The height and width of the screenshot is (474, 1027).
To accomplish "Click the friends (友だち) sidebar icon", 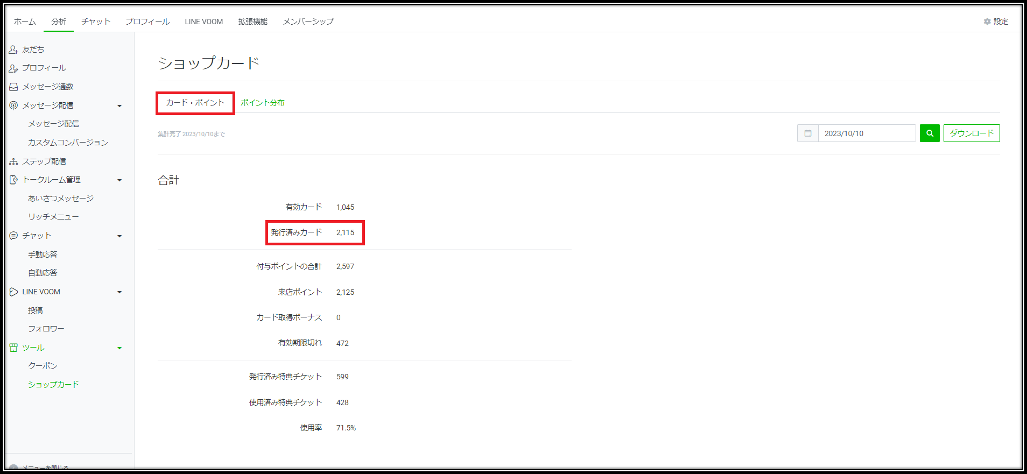I will pyautogui.click(x=13, y=49).
